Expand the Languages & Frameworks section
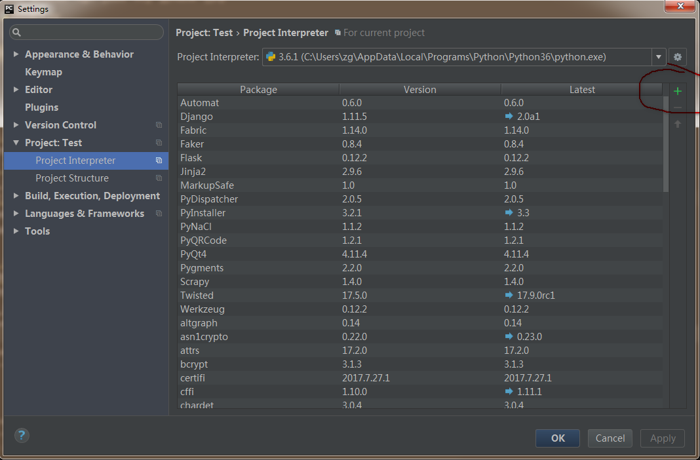Screen dimensions: 700x460 click(x=16, y=213)
